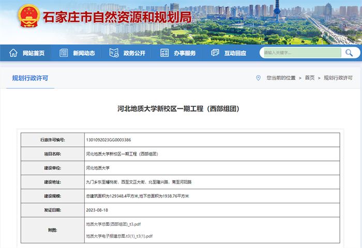Click the date value 2023-08-18

click(97, 210)
